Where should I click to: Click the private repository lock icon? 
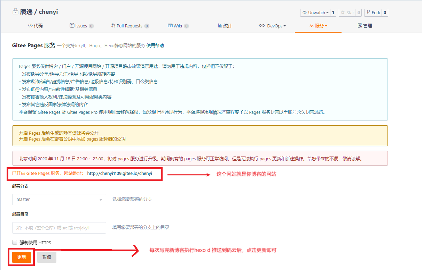coord(15,11)
